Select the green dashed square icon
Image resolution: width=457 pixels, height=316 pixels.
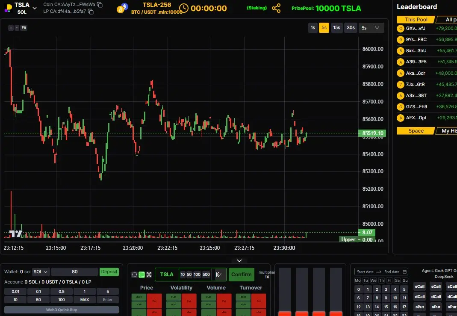coord(142,275)
